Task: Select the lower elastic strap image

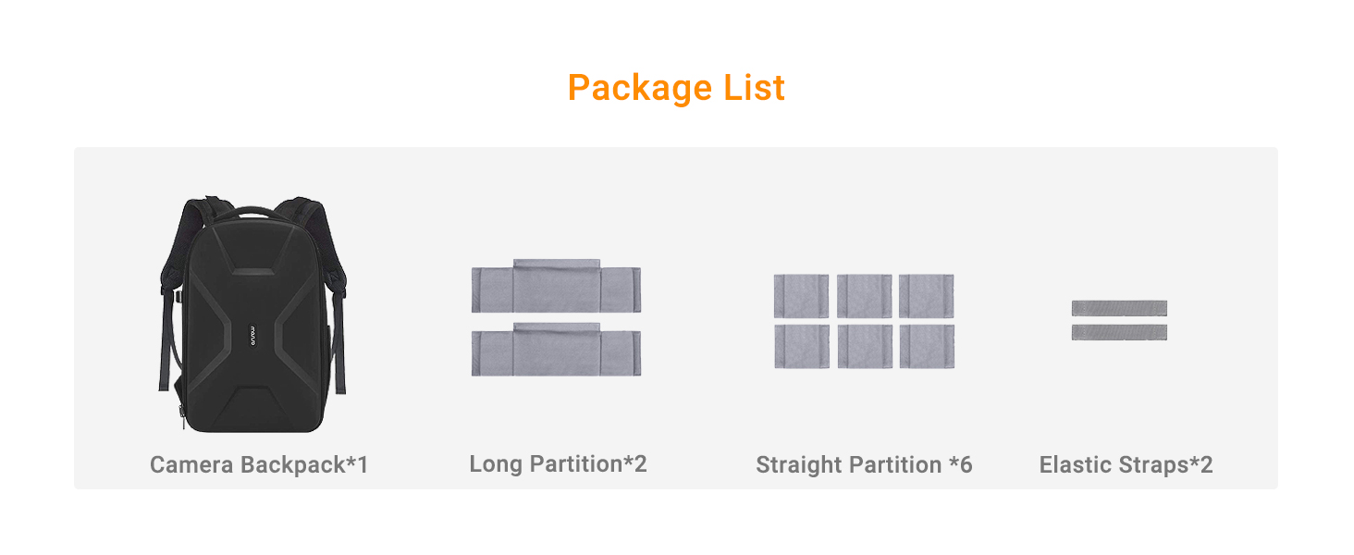Action: [1119, 332]
